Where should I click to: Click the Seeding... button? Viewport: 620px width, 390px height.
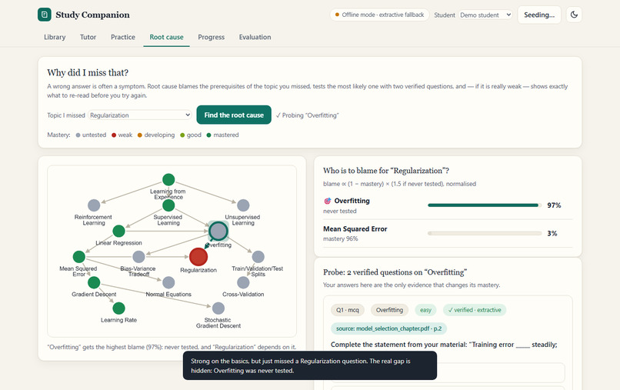coord(539,15)
